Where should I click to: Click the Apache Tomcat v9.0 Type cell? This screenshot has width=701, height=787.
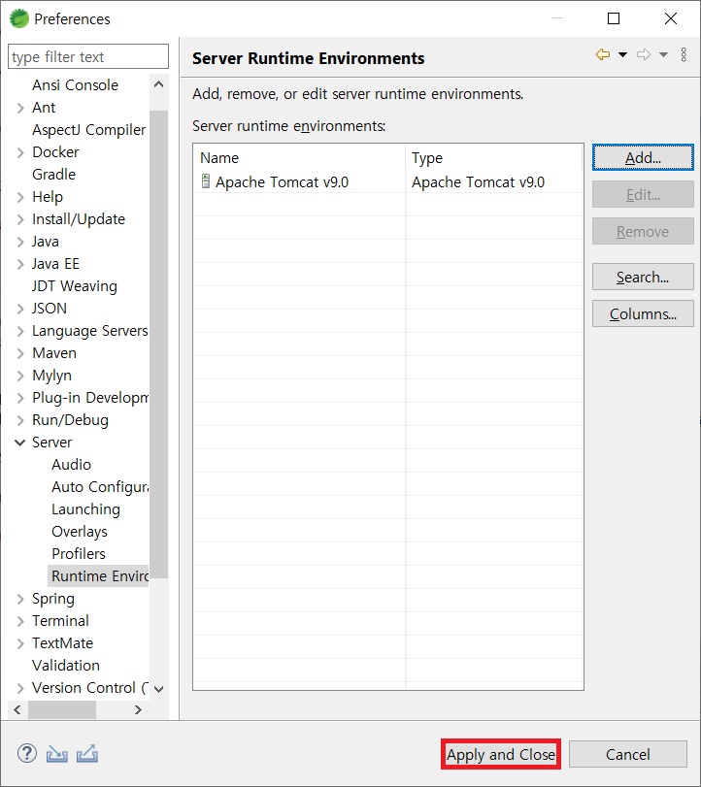(x=478, y=181)
